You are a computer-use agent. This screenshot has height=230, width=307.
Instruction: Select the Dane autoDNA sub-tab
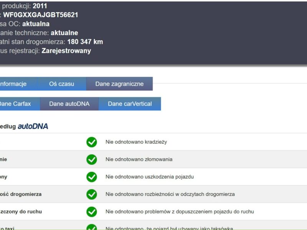69,104
